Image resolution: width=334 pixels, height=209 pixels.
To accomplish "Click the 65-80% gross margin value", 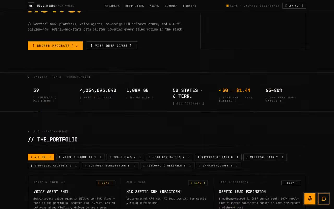I will (274, 90).
